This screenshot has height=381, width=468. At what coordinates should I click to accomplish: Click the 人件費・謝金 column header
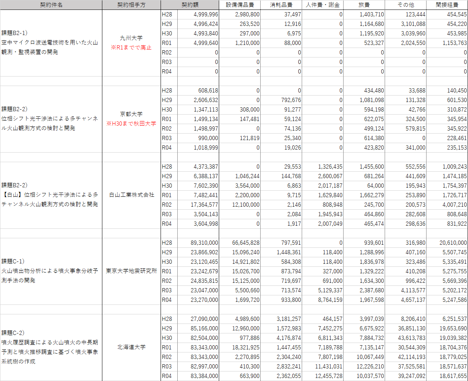pyautogui.click(x=323, y=5)
